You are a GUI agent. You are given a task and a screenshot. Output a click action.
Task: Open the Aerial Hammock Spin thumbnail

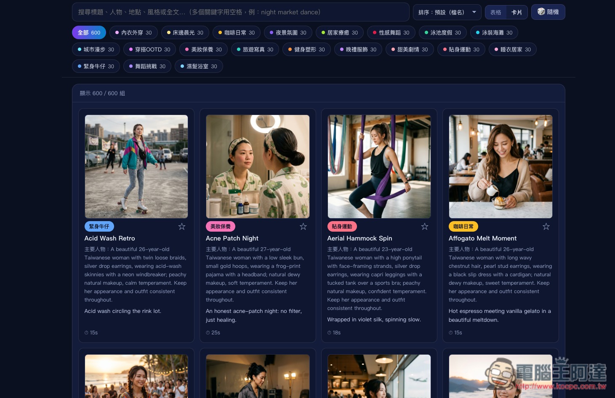(379, 166)
